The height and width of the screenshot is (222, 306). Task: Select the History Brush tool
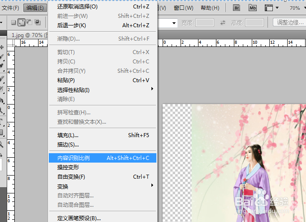[x=2, y=89]
